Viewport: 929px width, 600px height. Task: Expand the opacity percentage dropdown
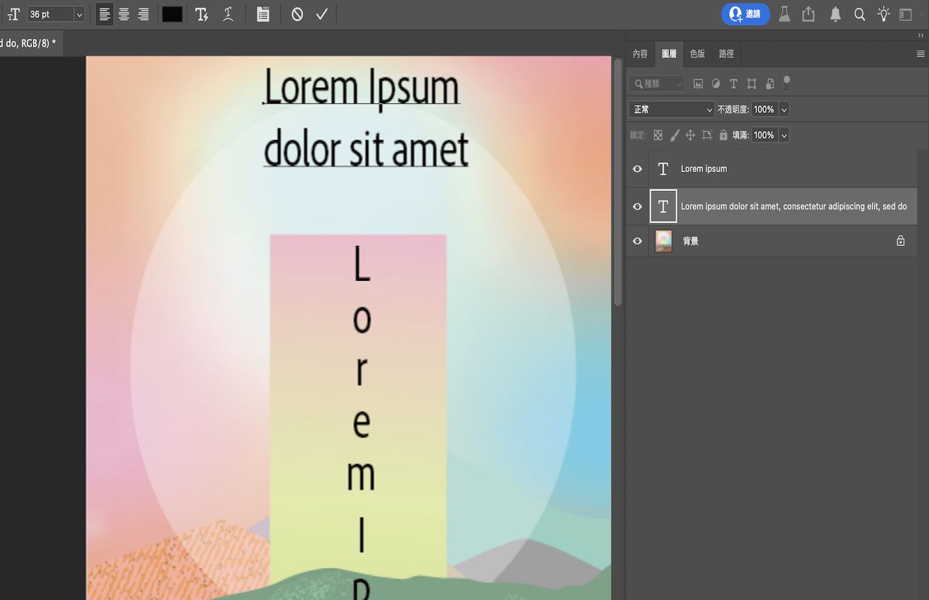[783, 109]
